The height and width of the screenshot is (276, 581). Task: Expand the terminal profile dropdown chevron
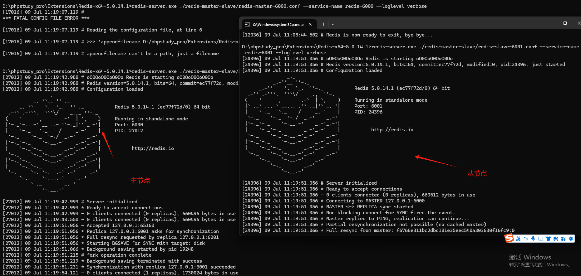tap(333, 24)
